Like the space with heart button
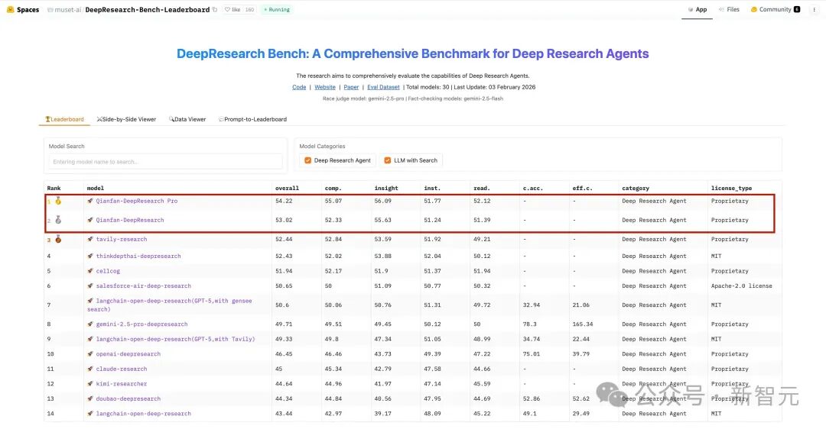 click(x=233, y=9)
